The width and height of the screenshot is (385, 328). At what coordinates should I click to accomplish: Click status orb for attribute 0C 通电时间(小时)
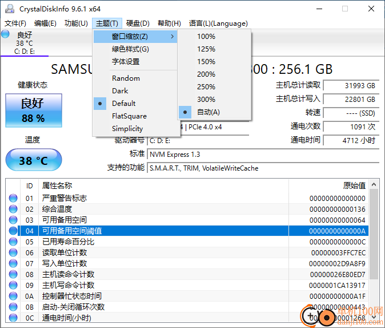pos(13,318)
